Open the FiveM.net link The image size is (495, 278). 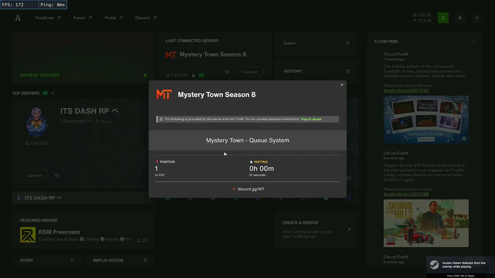click(48, 18)
